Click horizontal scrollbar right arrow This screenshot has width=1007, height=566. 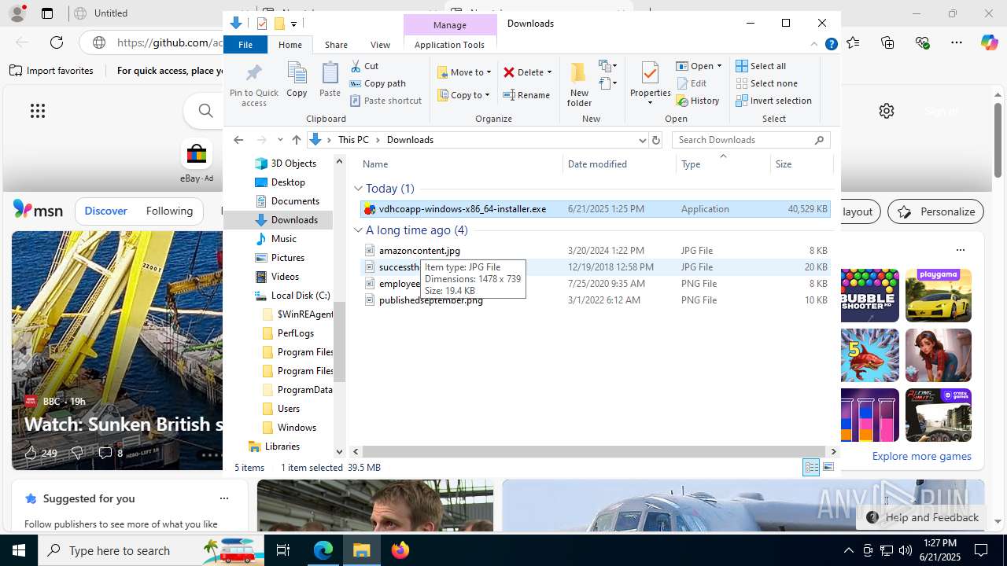[x=834, y=451]
